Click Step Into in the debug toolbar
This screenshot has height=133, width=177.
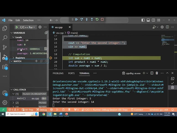point(87,19)
